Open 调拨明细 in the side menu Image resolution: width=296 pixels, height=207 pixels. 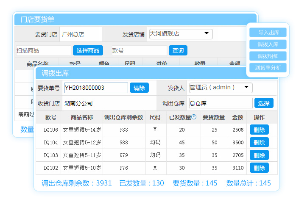point(268,56)
